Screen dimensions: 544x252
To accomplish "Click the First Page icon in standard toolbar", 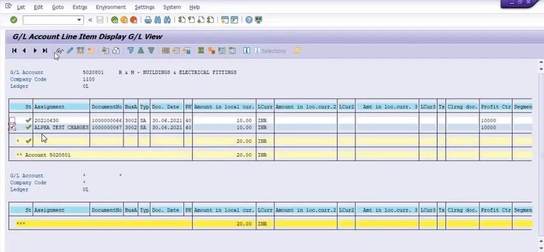I will coord(182,20).
